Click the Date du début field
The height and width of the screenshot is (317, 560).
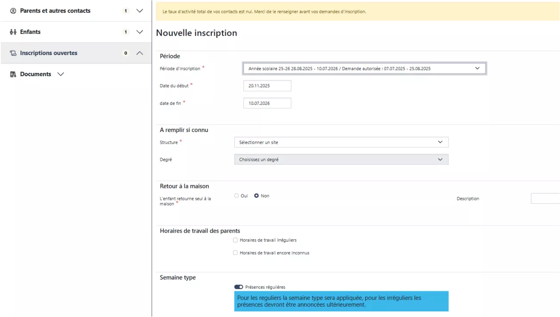point(267,86)
